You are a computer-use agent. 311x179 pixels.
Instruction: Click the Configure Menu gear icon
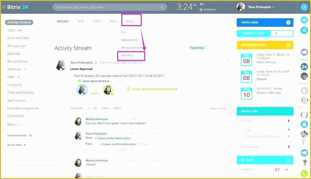pyautogui.click(x=30, y=135)
